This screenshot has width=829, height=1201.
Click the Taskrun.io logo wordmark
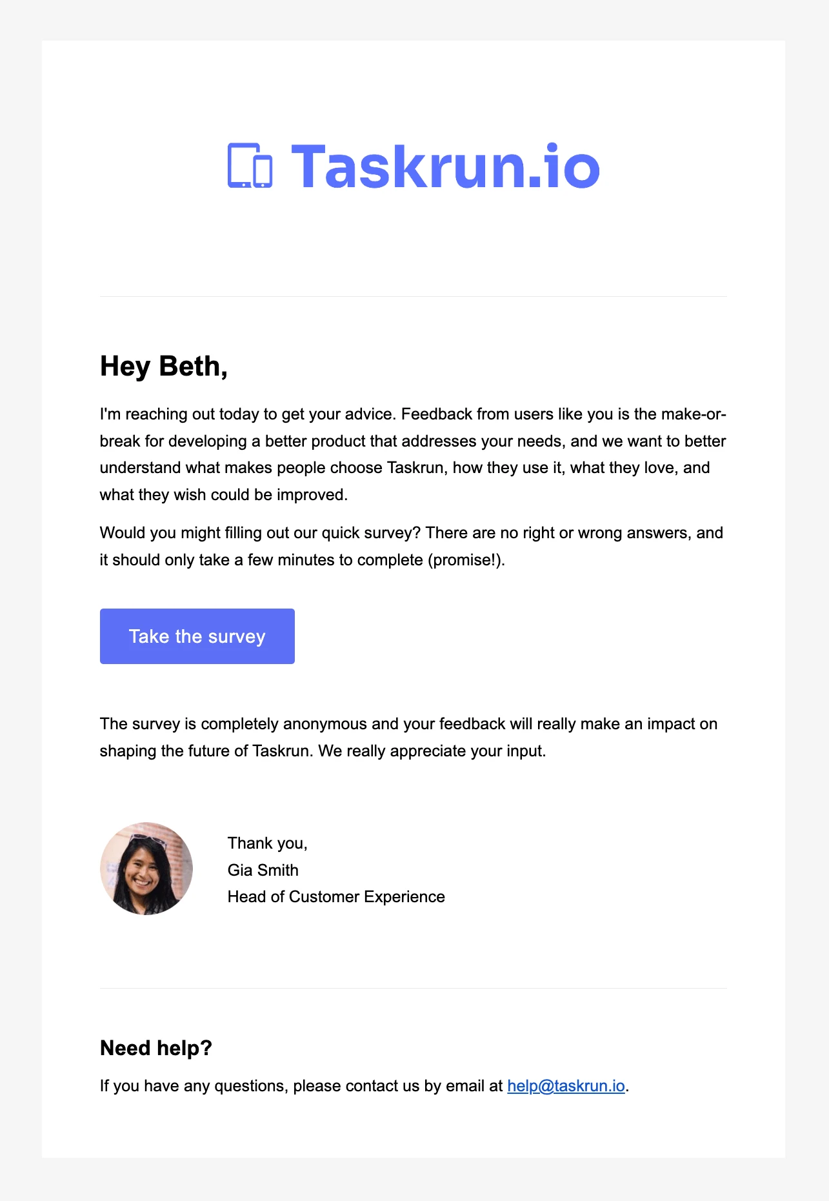(446, 167)
